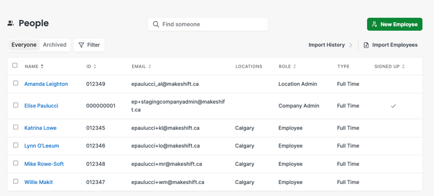Toggle the Name column sort arrows
This screenshot has width=434, height=196.
pos(42,66)
